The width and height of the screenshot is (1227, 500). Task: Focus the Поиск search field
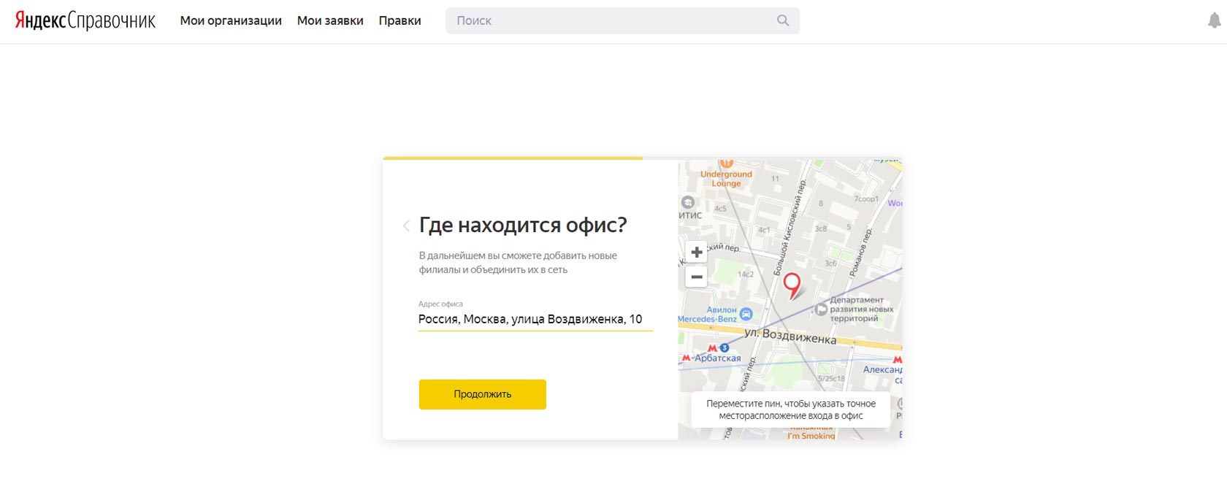(613, 20)
